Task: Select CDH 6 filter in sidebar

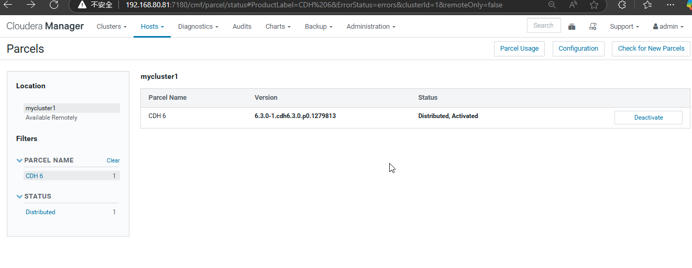Action: point(72,176)
